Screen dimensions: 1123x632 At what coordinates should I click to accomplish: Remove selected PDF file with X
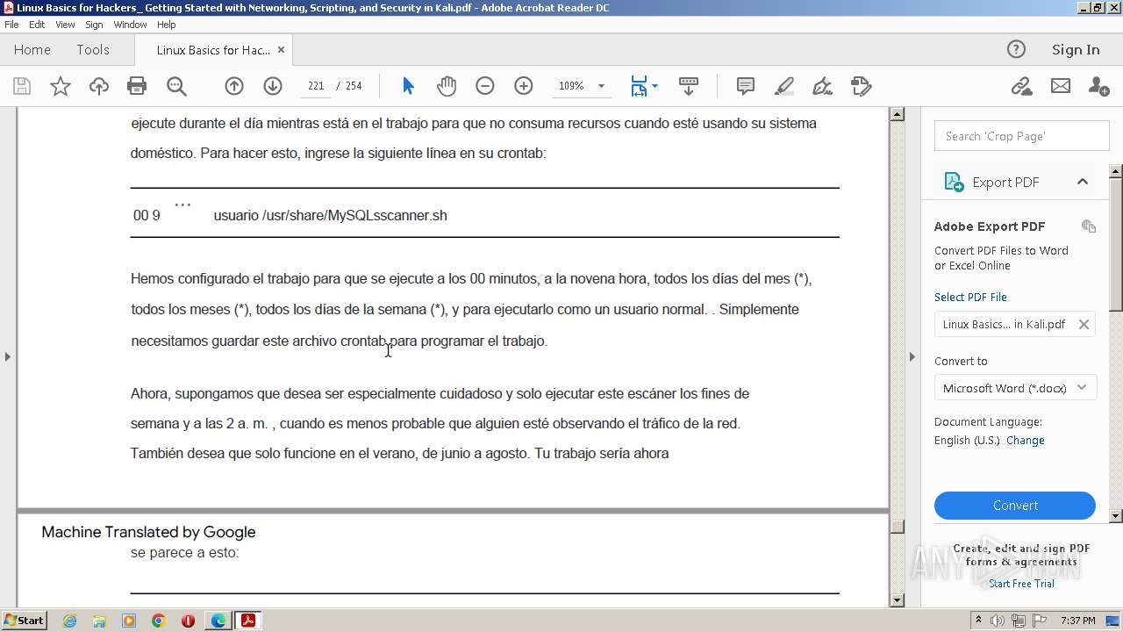click(1084, 324)
